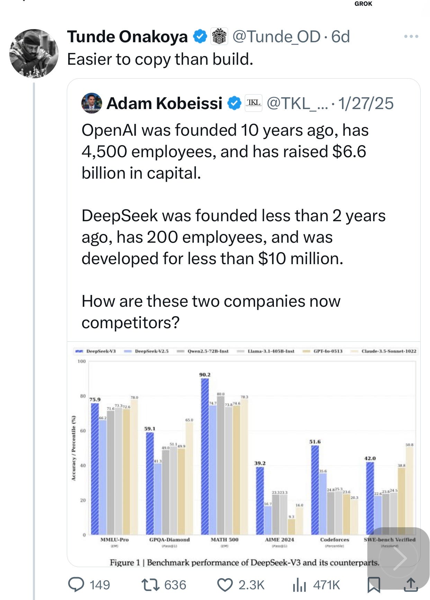Open the Tunde Onakoya display name

pos(127,37)
